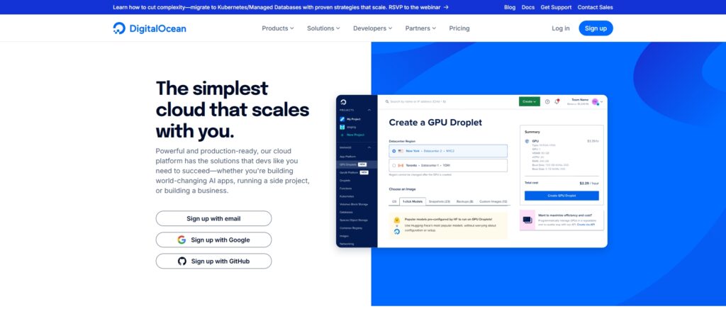Select the Toronto datacenter radio button
The height and width of the screenshot is (314, 726).
(394, 165)
